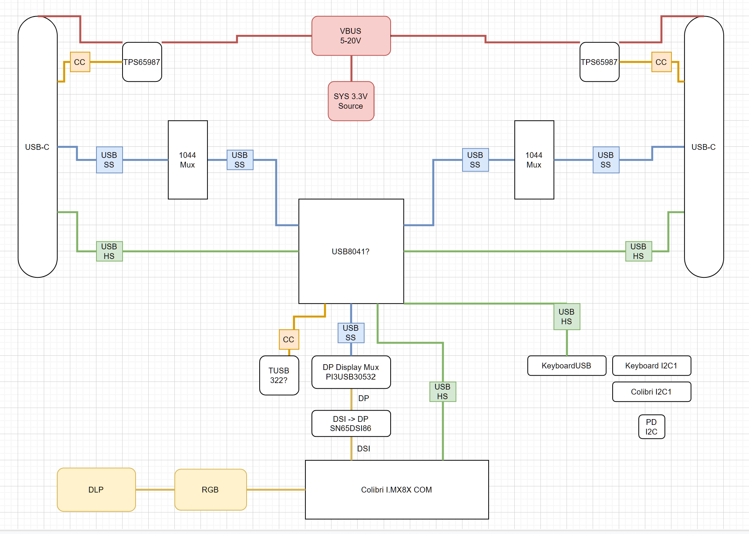Viewport: 749px width, 534px height.
Task: Select the Colibri I.MX8X COM block
Action: click(397, 489)
